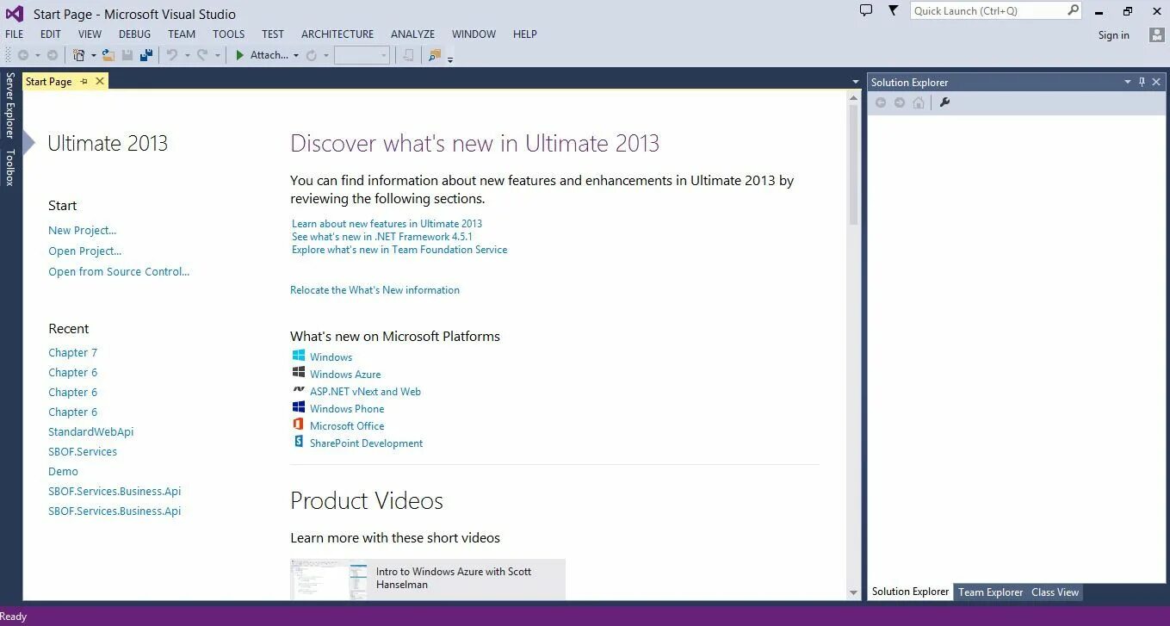The width and height of the screenshot is (1170, 626).
Task: Click Solution Explorer Forward arrow icon
Action: tap(900, 102)
